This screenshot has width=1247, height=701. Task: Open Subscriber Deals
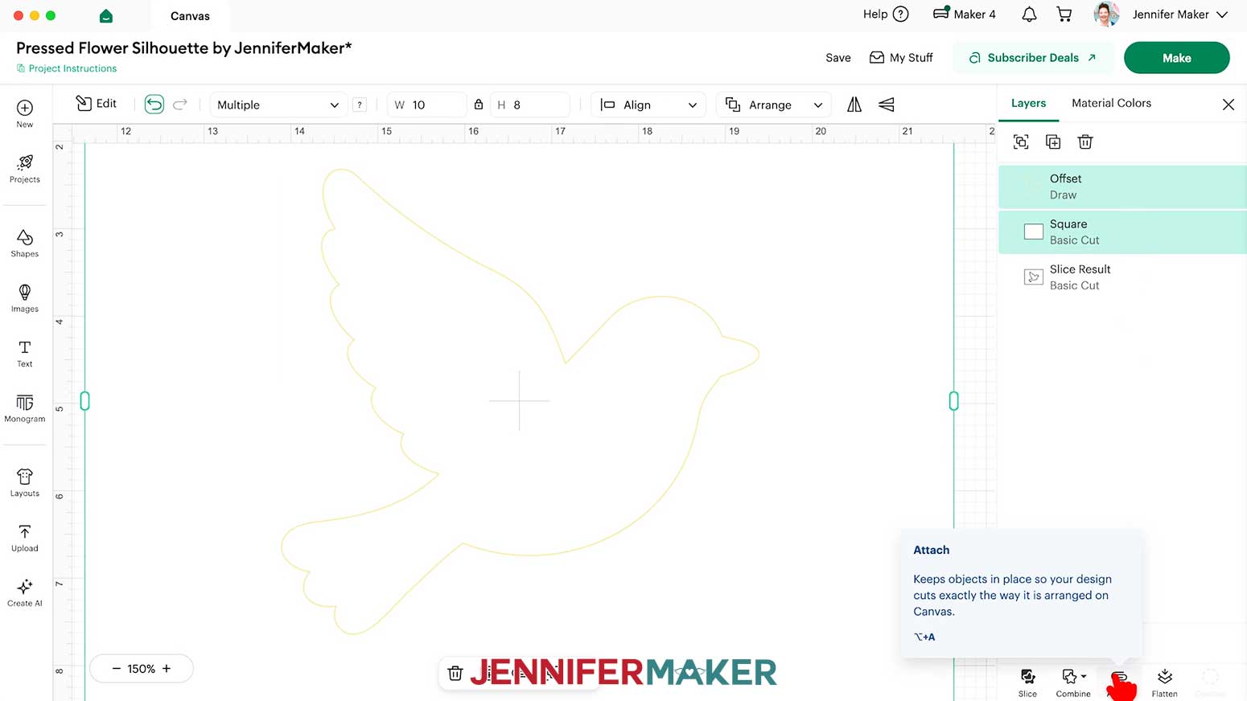(1033, 58)
